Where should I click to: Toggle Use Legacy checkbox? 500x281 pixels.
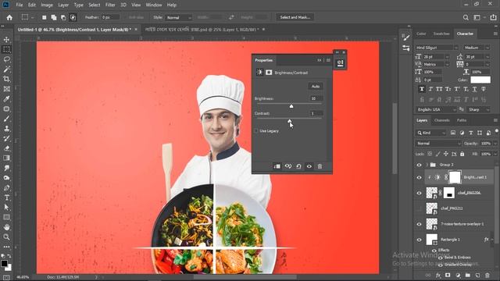tap(256, 131)
